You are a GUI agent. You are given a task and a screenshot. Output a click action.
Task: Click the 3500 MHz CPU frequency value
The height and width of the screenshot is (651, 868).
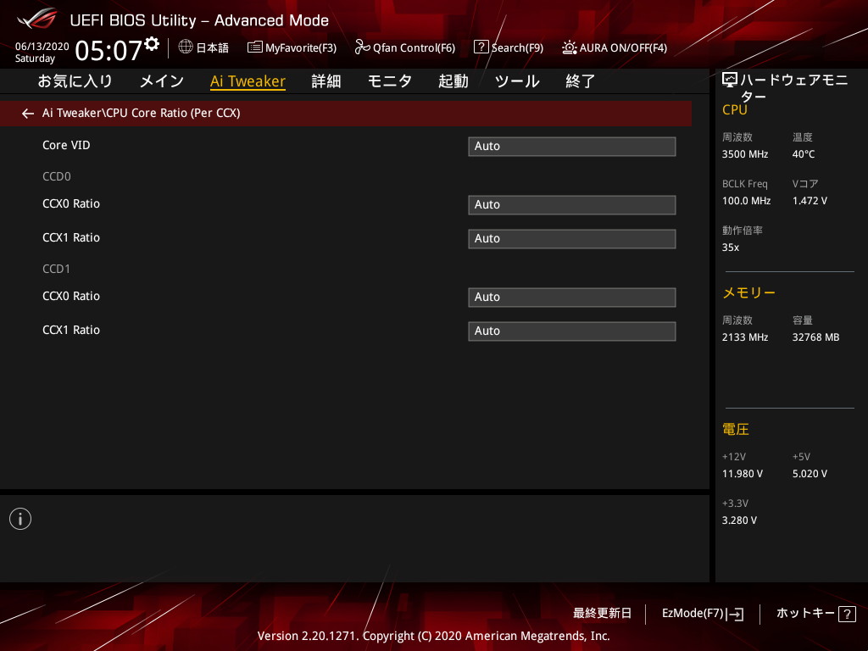click(745, 154)
